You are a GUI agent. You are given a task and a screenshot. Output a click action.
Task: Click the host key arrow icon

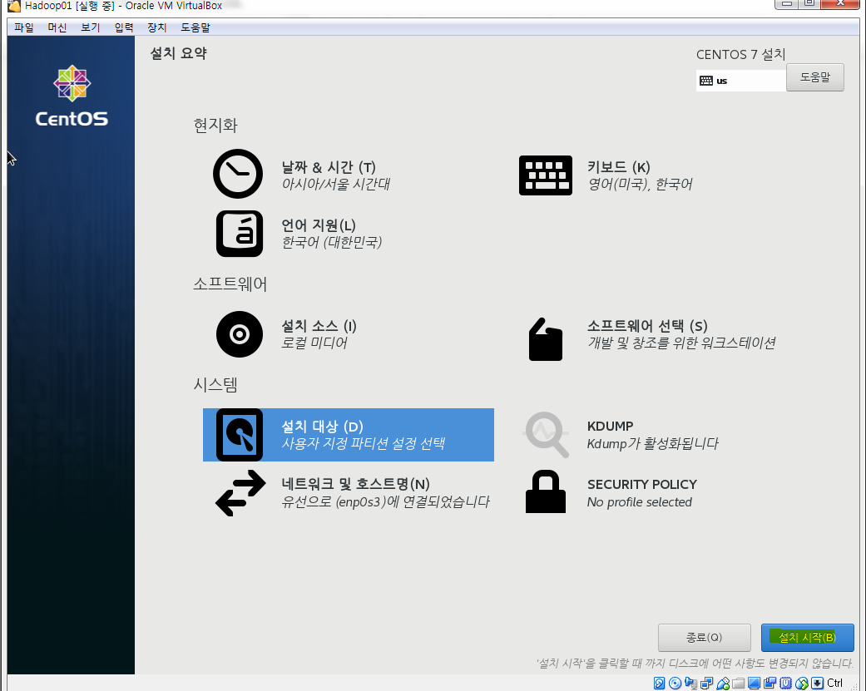click(x=818, y=684)
